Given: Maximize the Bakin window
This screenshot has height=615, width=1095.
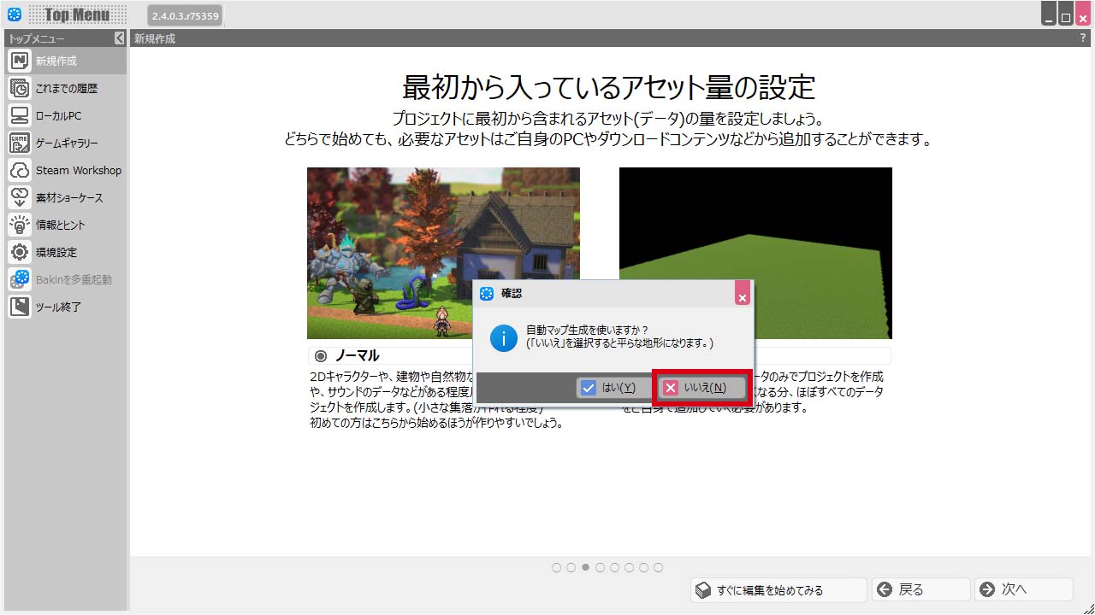Looking at the screenshot, I should pos(1066,14).
